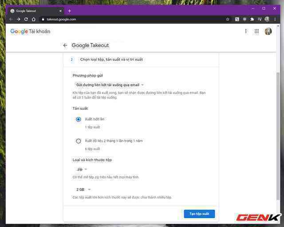The width and height of the screenshot is (284, 227).
Task: Open the Google apps grid
Action: tap(256, 31)
